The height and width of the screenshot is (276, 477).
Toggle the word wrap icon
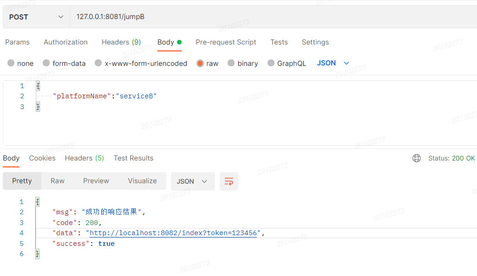coord(229,181)
